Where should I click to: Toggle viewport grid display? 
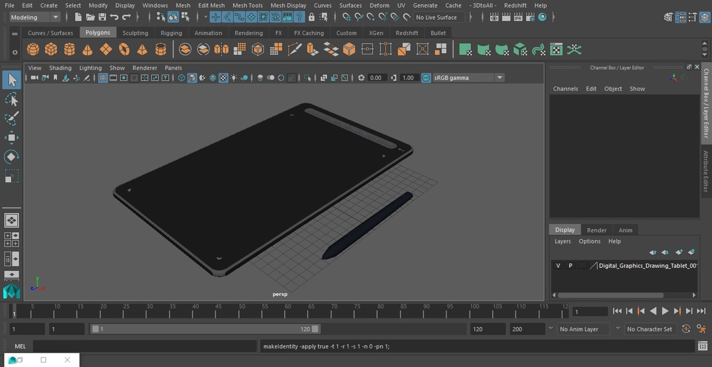pyautogui.click(x=103, y=78)
